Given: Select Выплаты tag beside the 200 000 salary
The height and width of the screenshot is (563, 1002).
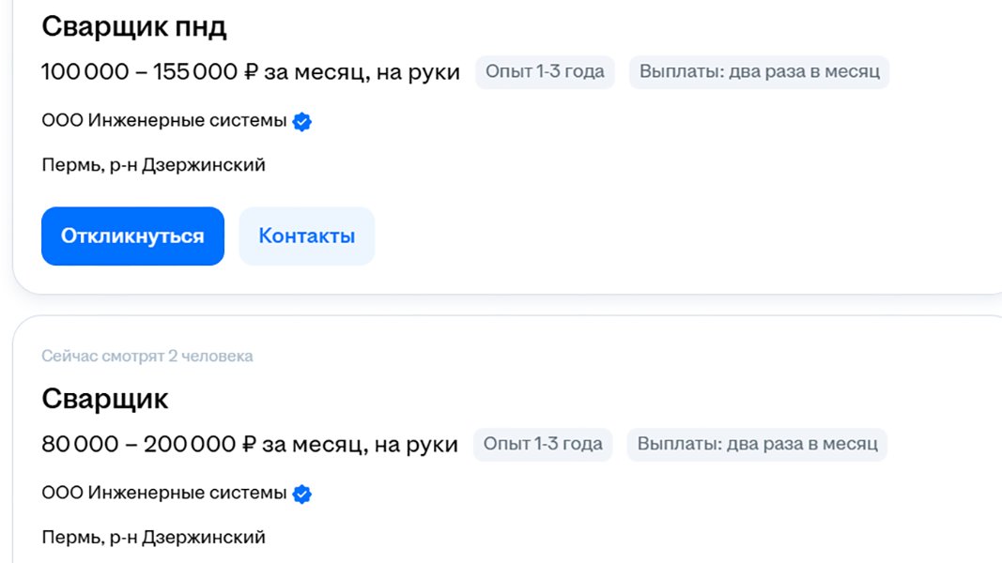Looking at the screenshot, I should click(x=757, y=445).
